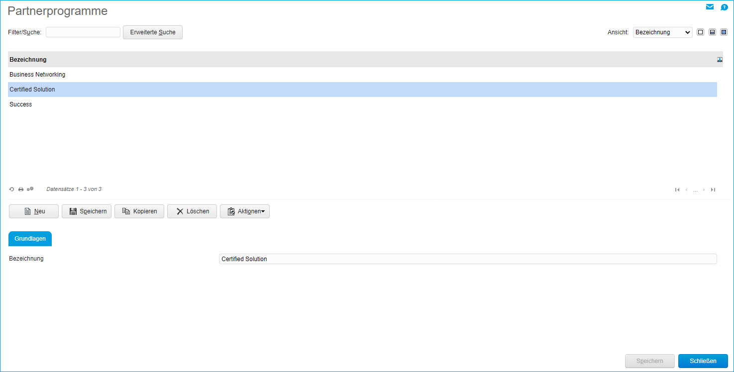Create a new record with Neu

pyautogui.click(x=34, y=211)
